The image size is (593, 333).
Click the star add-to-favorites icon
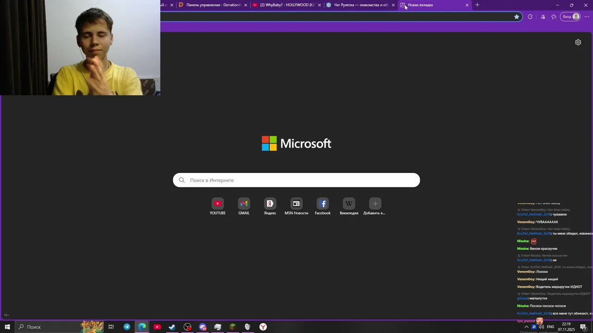click(517, 17)
